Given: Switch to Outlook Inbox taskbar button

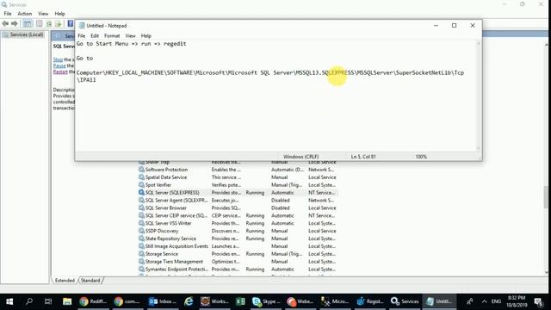Looking at the screenshot, I should click(163, 301).
